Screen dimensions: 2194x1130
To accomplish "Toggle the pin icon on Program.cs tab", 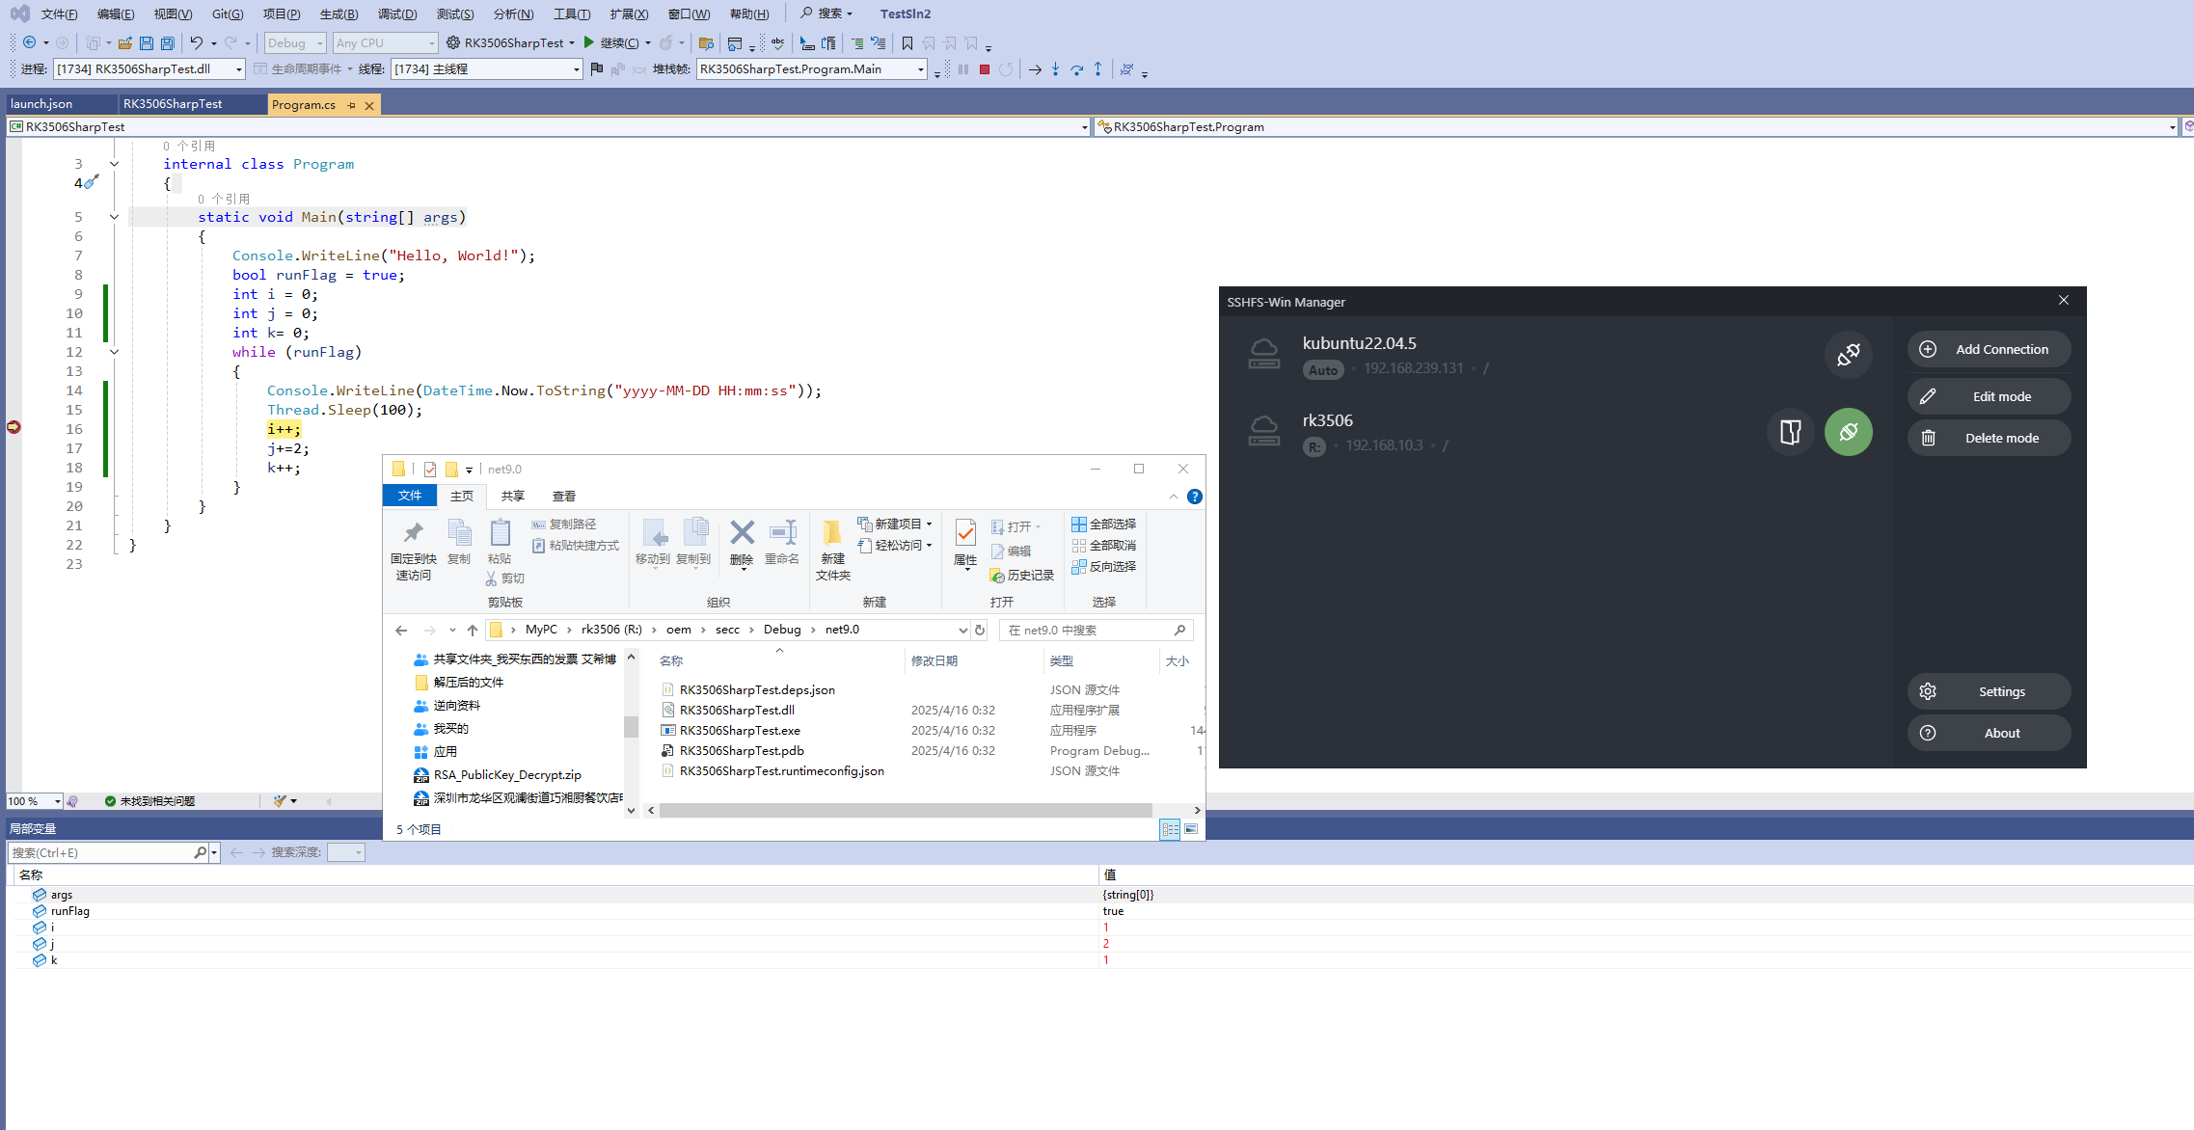I will tap(351, 105).
